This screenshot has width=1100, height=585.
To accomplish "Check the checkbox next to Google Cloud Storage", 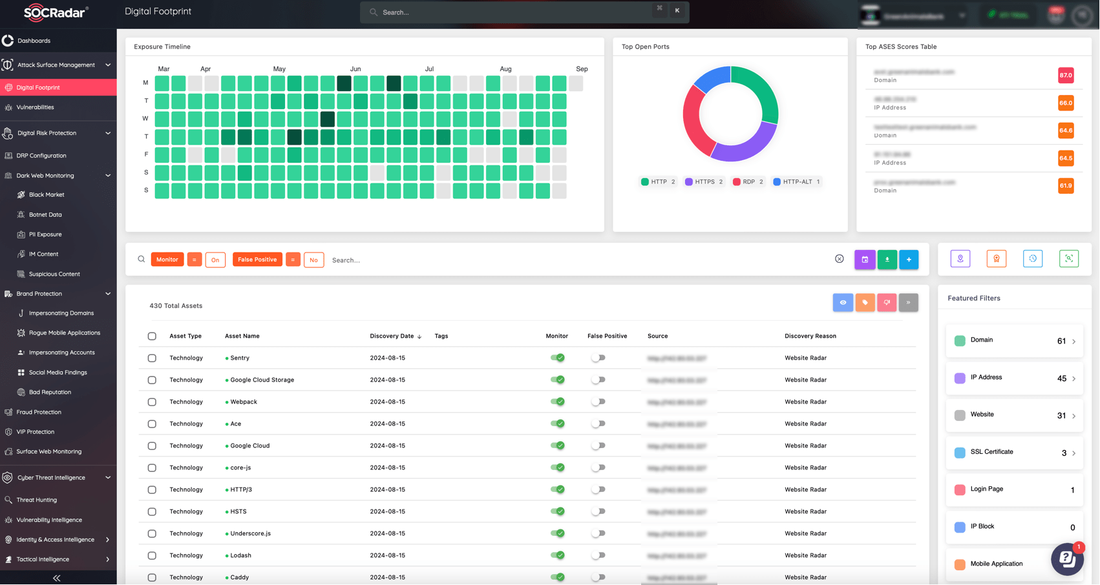I will [x=152, y=380].
